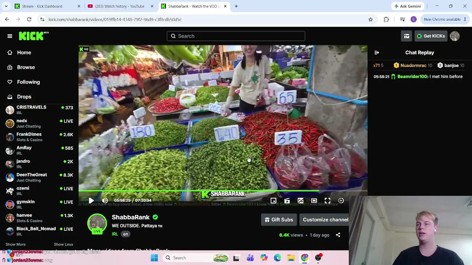The height and width of the screenshot is (265, 472).
Task: Click the New Chrome available update button
Action: tap(445, 20)
